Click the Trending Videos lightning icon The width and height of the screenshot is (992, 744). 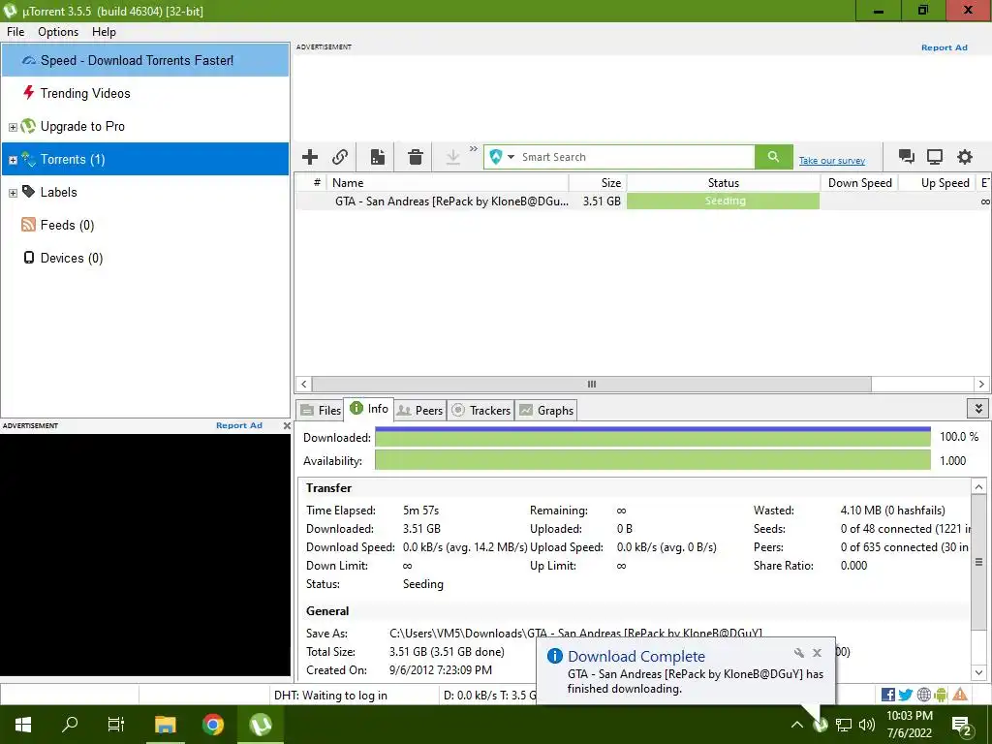[x=28, y=92]
